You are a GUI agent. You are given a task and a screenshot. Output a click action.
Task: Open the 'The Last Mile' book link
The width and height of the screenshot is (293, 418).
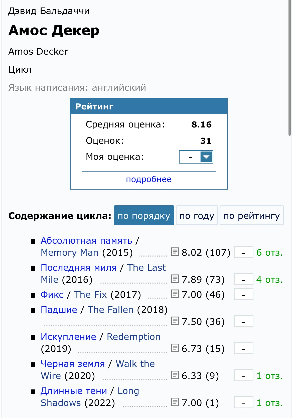[x=146, y=267]
